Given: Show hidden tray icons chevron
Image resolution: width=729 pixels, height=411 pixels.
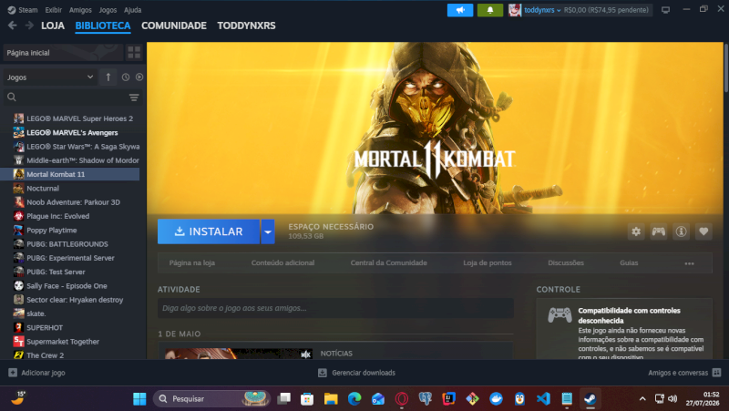Looking at the screenshot, I should click(x=642, y=398).
